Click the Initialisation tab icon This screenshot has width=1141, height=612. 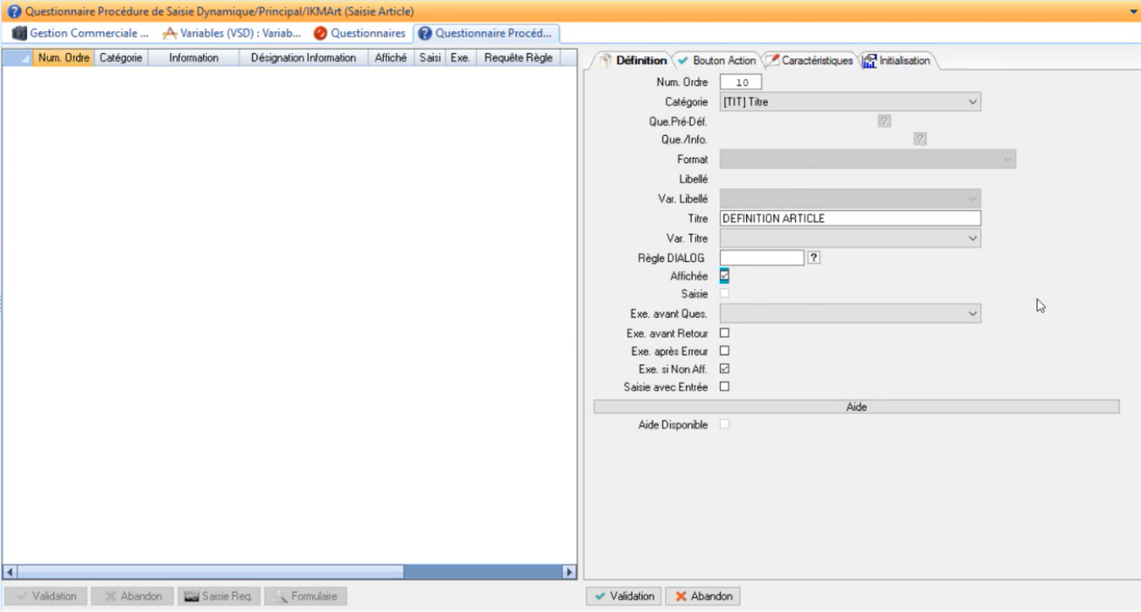click(x=869, y=61)
